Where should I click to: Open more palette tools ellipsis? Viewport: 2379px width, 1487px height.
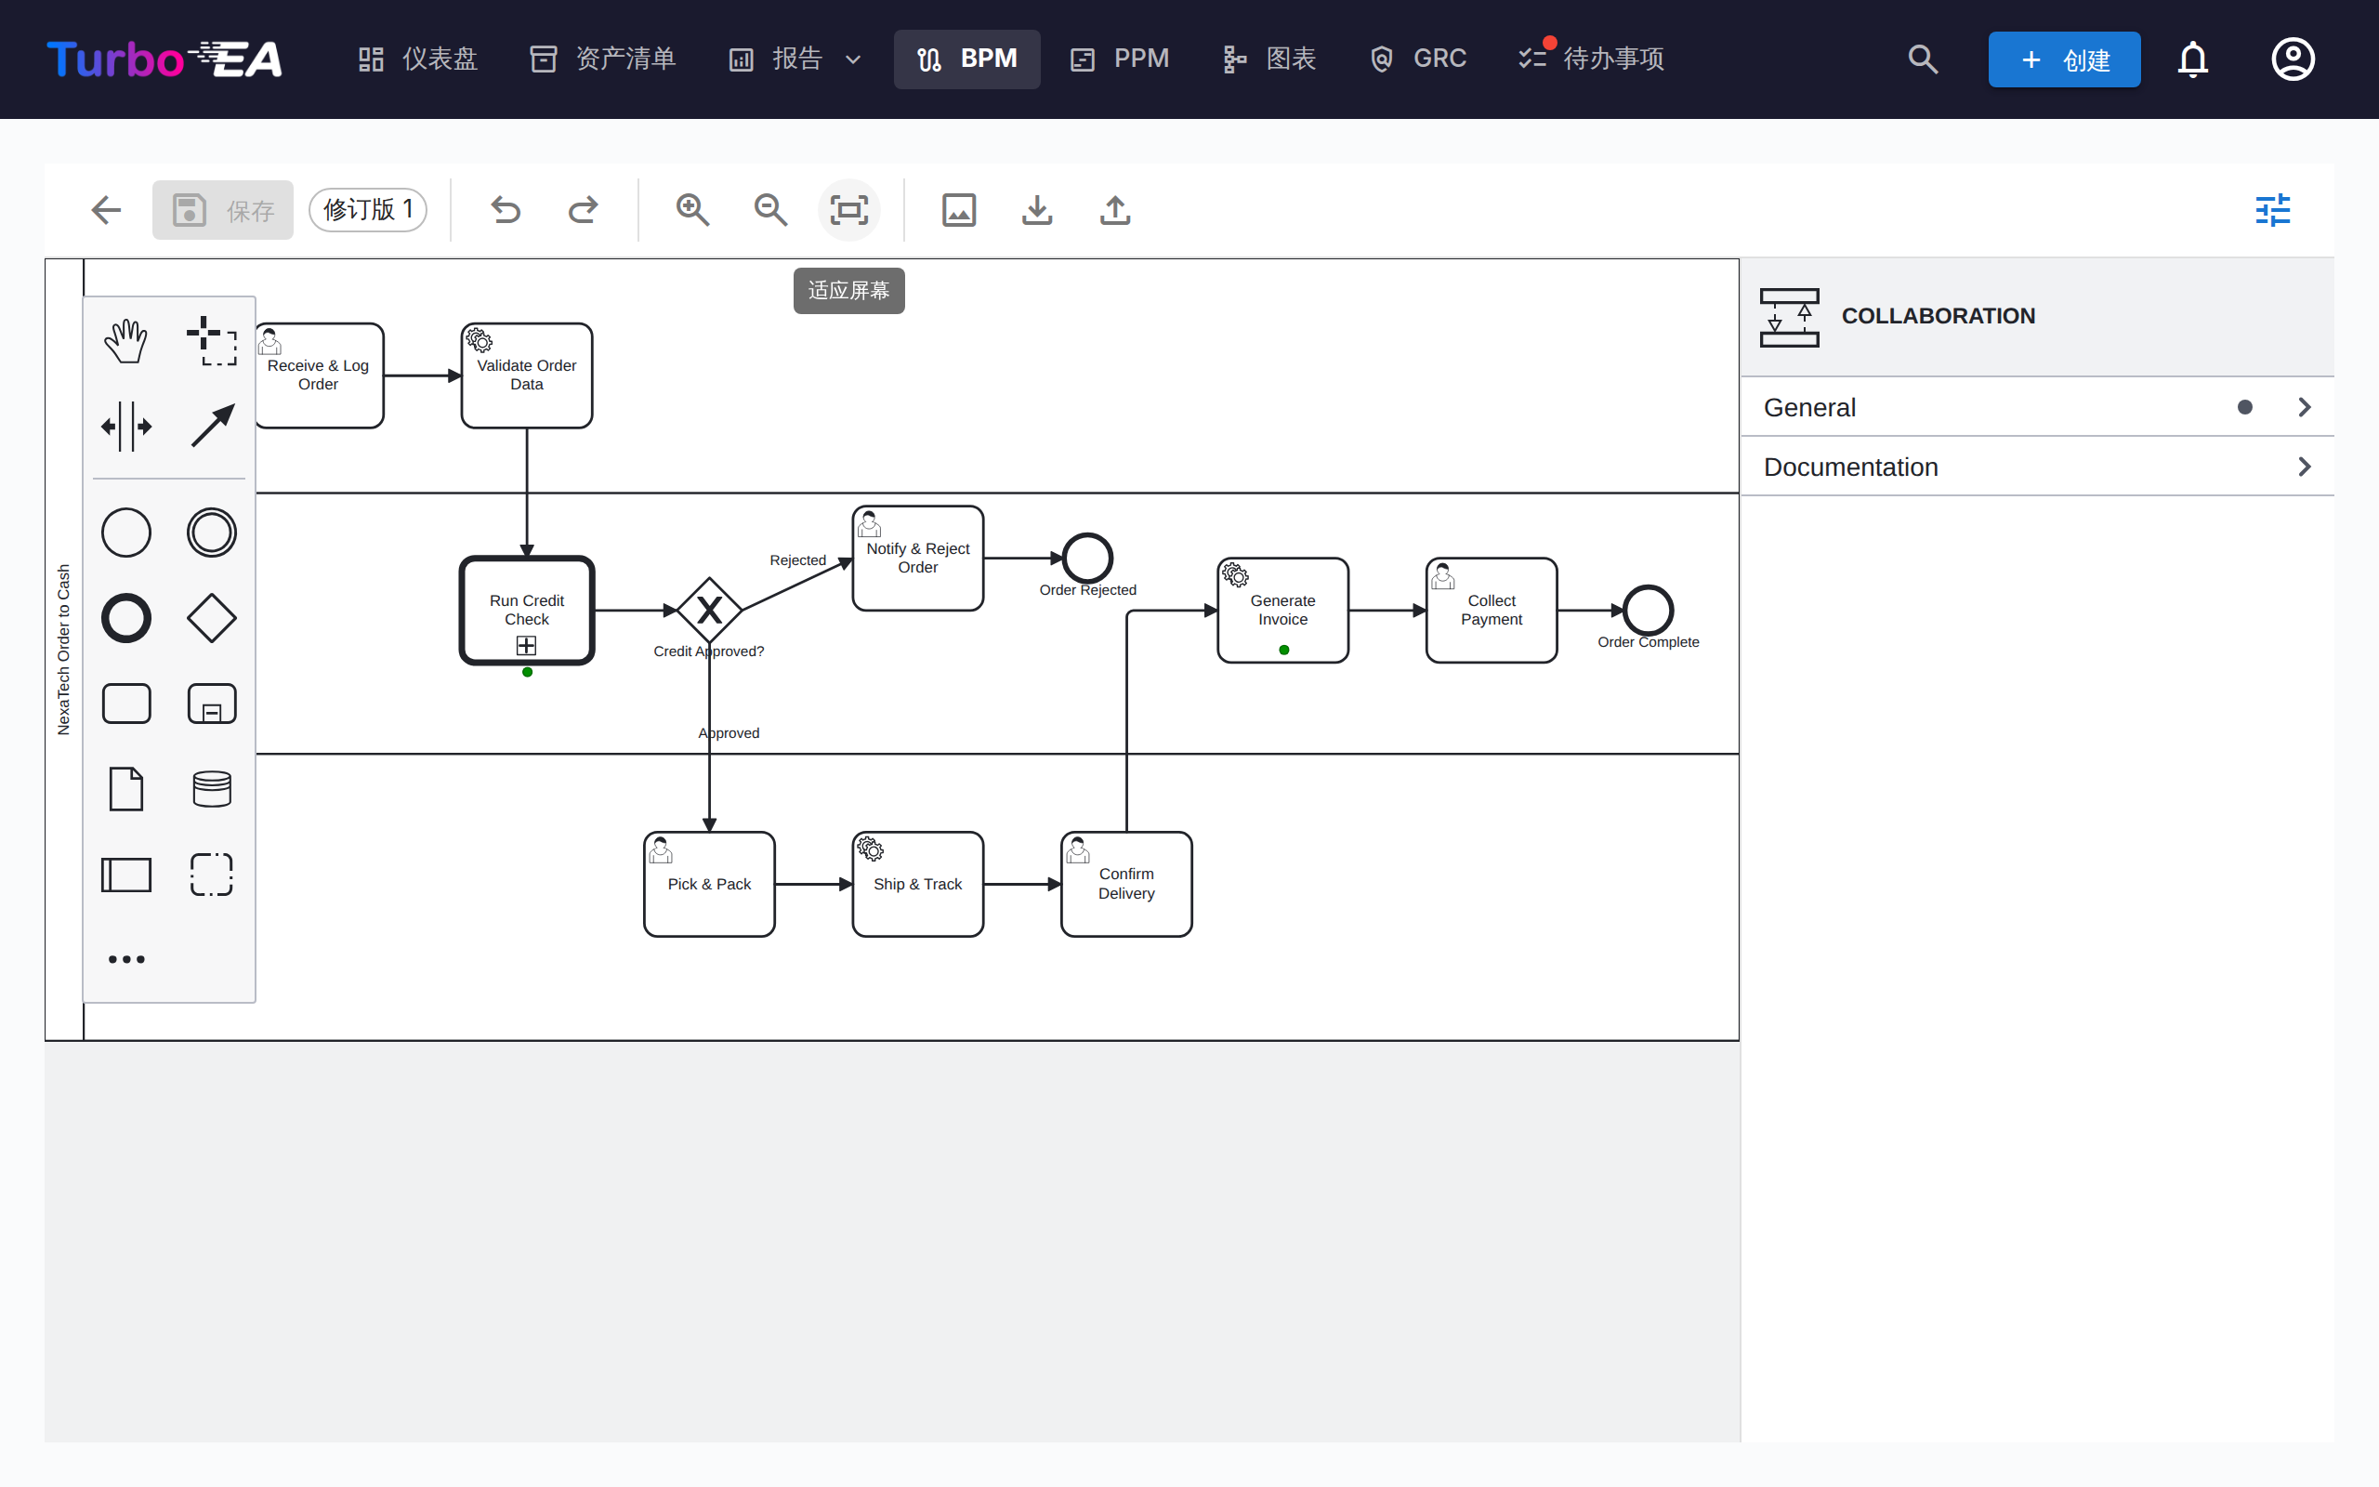click(x=125, y=959)
